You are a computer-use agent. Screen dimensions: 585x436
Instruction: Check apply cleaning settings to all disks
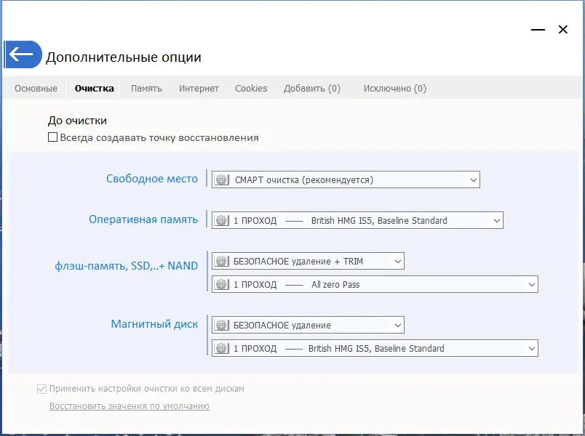click(x=41, y=388)
